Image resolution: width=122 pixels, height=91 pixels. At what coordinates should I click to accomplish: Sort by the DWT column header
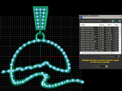(110, 25)
